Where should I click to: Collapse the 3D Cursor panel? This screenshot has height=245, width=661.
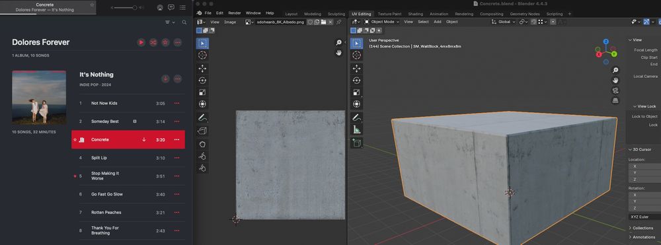pos(641,149)
